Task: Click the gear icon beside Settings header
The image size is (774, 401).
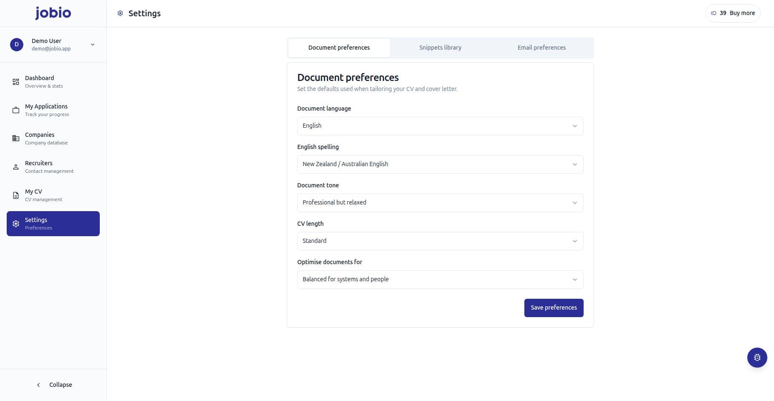Action: click(x=120, y=13)
